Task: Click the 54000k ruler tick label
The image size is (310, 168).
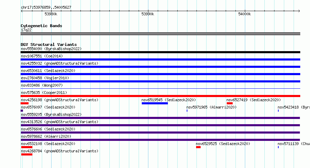Action: [245, 14]
